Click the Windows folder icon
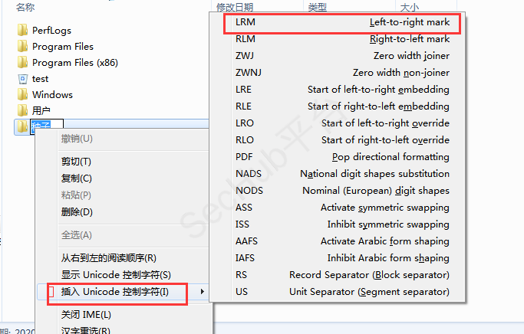The height and width of the screenshot is (334, 524). pyautogui.click(x=22, y=94)
